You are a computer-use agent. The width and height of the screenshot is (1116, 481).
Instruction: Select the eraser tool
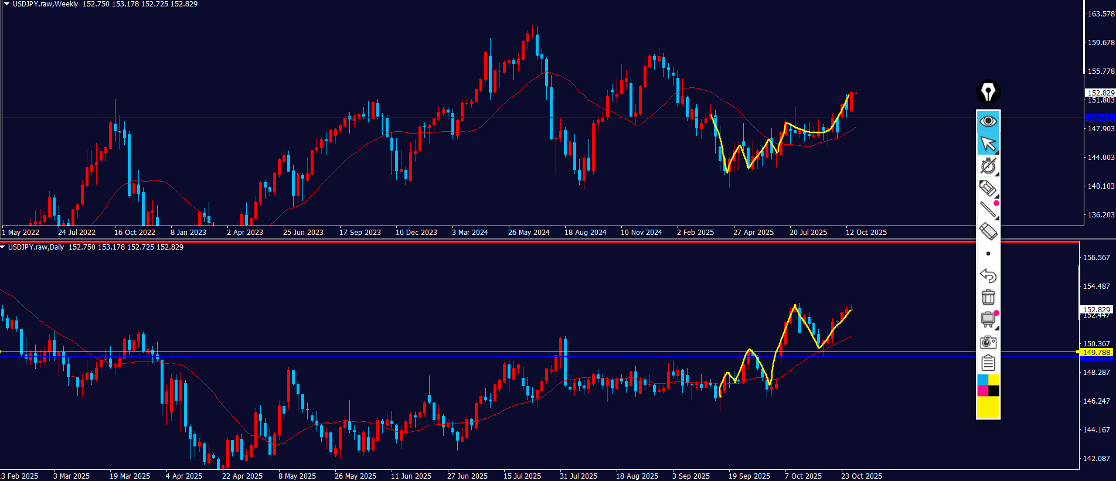point(988,231)
